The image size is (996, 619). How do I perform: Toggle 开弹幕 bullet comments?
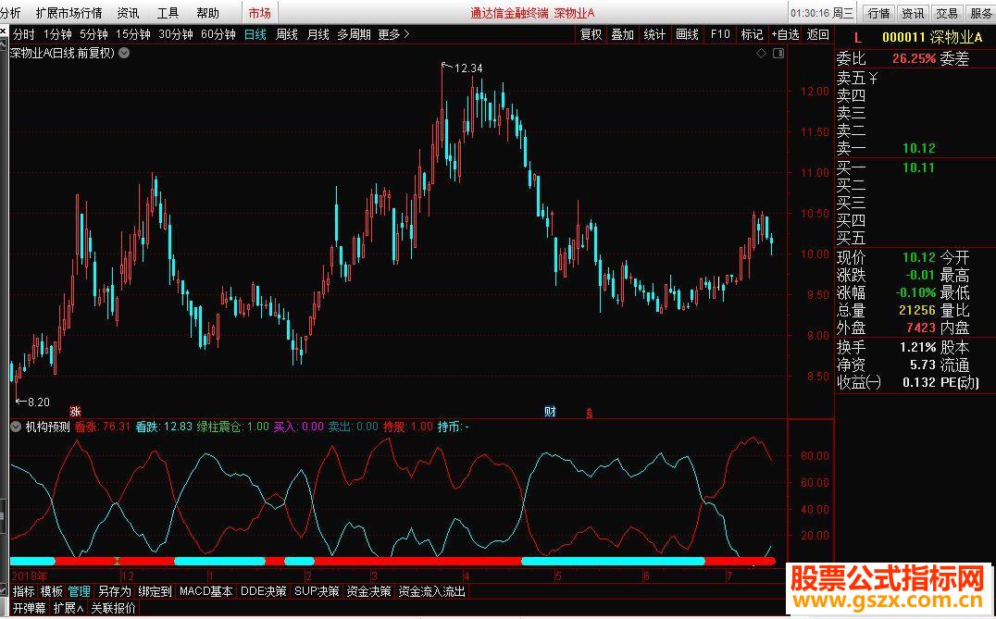[30, 608]
